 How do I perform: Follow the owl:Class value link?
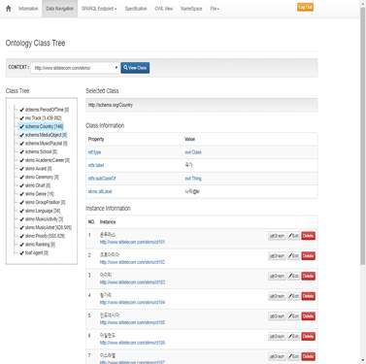[193, 152]
